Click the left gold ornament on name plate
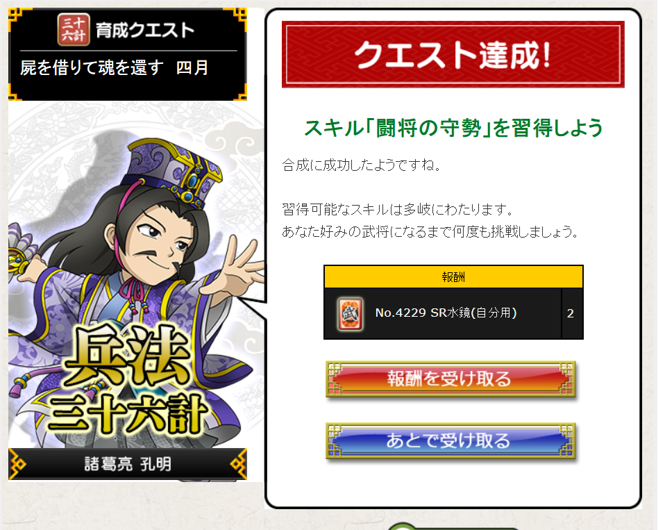The height and width of the screenshot is (530, 658). pyautogui.click(x=17, y=464)
